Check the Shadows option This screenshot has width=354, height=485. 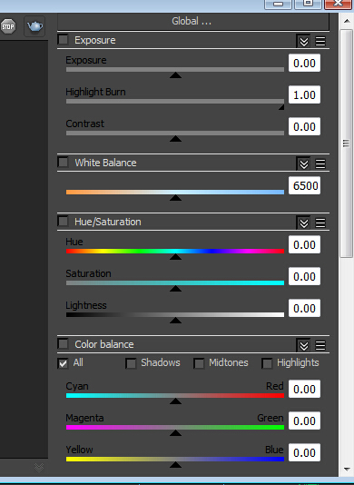pos(131,363)
